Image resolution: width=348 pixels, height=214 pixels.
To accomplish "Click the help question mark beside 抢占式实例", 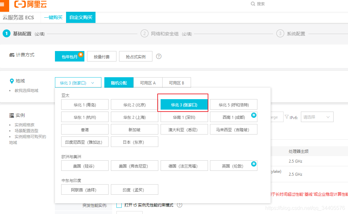I will point(159,56).
